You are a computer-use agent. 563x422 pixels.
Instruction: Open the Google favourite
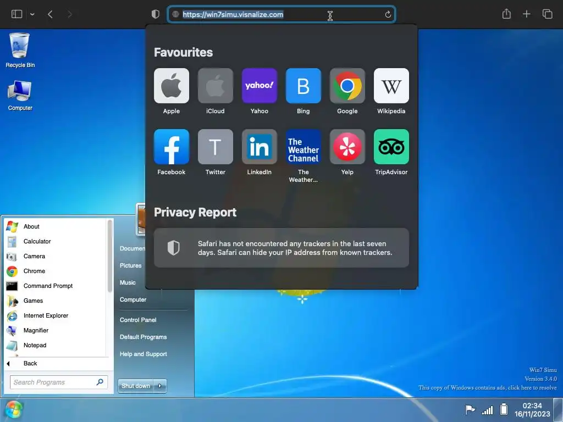(x=347, y=86)
